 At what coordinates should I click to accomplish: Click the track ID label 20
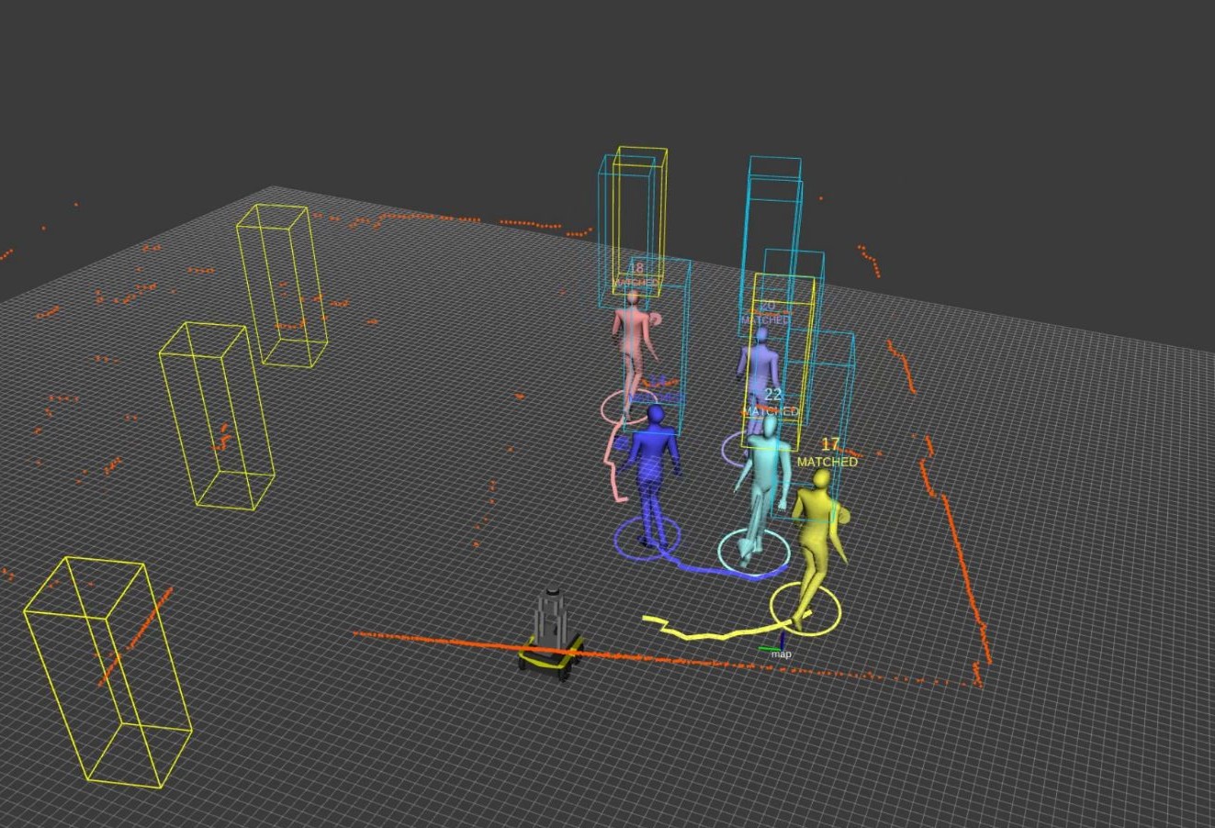[x=768, y=306]
